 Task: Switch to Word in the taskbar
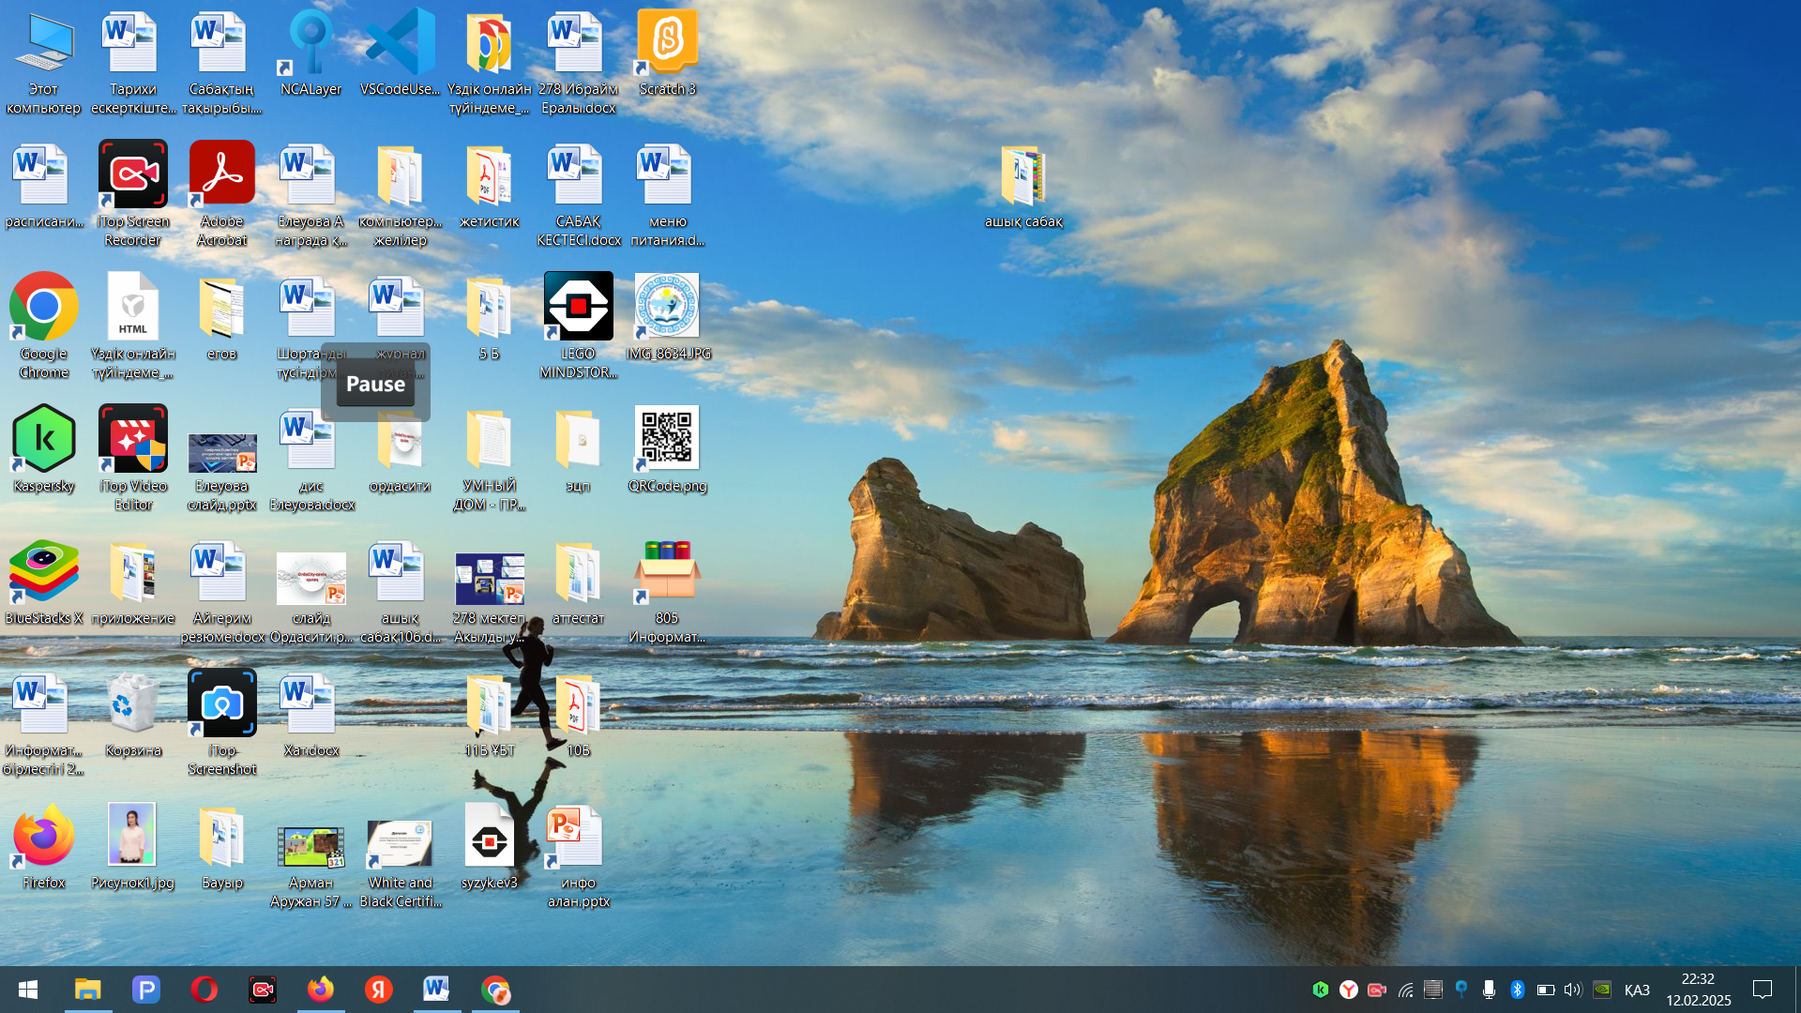point(436,990)
